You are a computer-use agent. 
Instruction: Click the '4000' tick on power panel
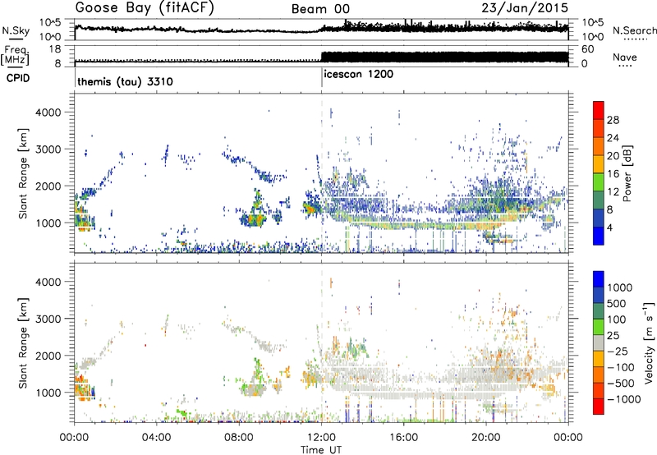point(48,113)
